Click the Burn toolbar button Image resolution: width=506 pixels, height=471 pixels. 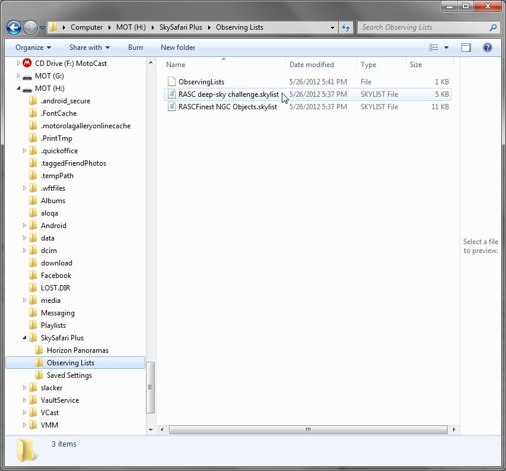point(135,48)
